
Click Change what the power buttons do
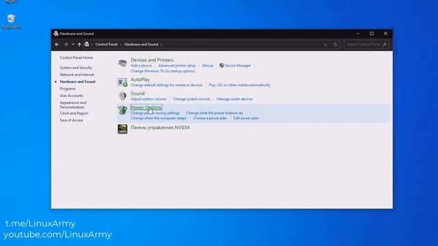tap(214, 113)
